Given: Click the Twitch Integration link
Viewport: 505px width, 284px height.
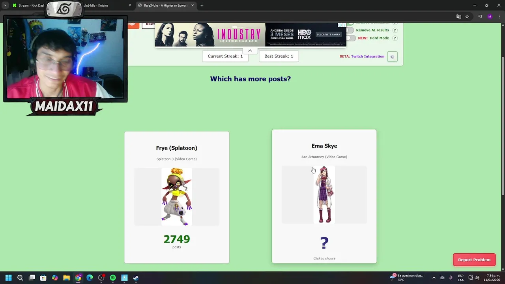Looking at the screenshot, I should (x=368, y=56).
